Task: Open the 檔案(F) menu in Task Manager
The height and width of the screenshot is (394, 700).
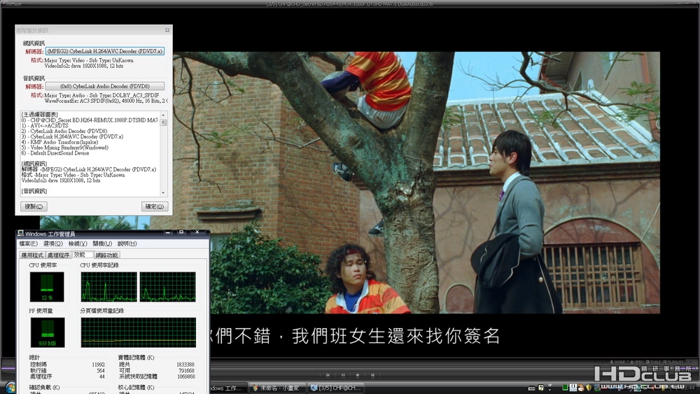Action: coord(28,244)
